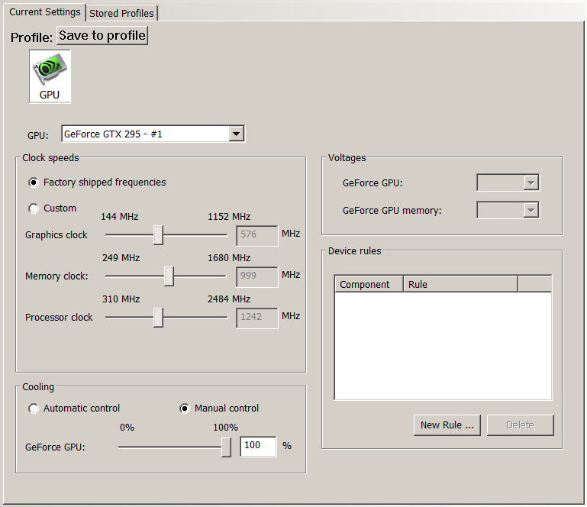Click the 1152 MHz graphics clock maximum label

coord(229,217)
